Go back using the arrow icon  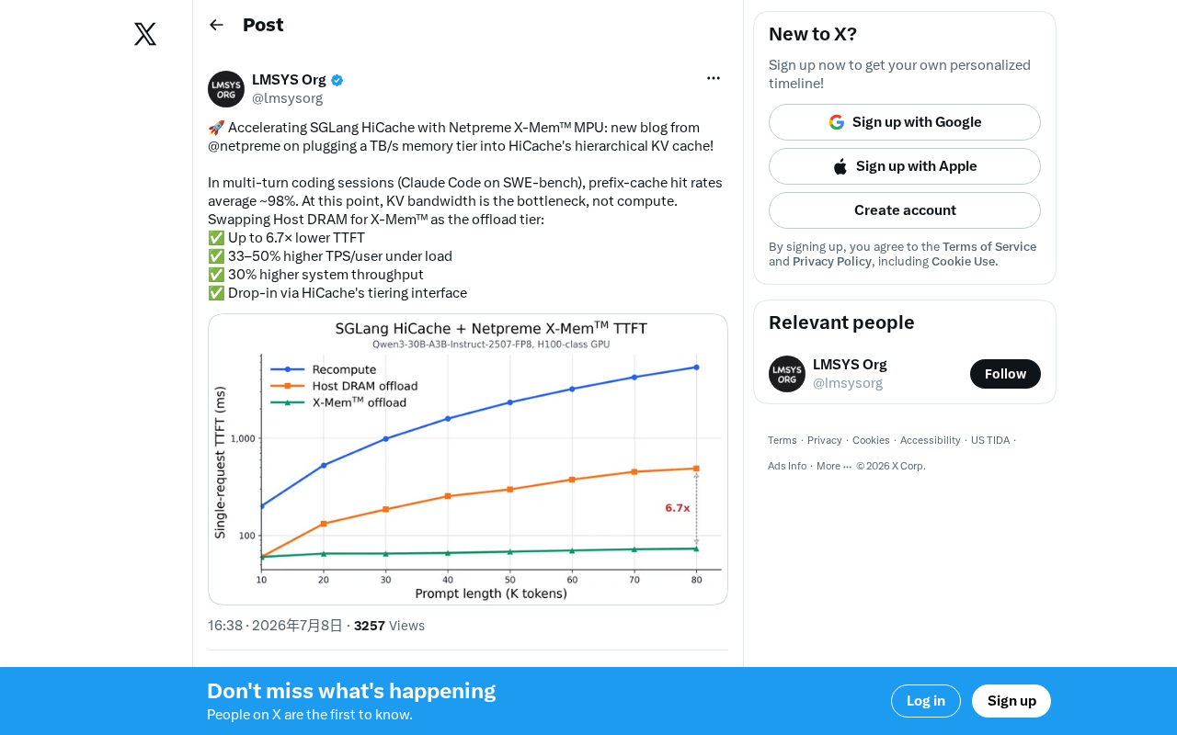coord(216,25)
